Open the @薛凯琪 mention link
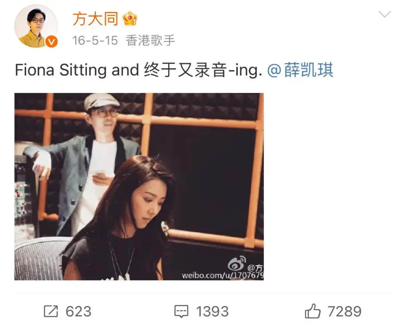This screenshot has width=405, height=327. (300, 70)
